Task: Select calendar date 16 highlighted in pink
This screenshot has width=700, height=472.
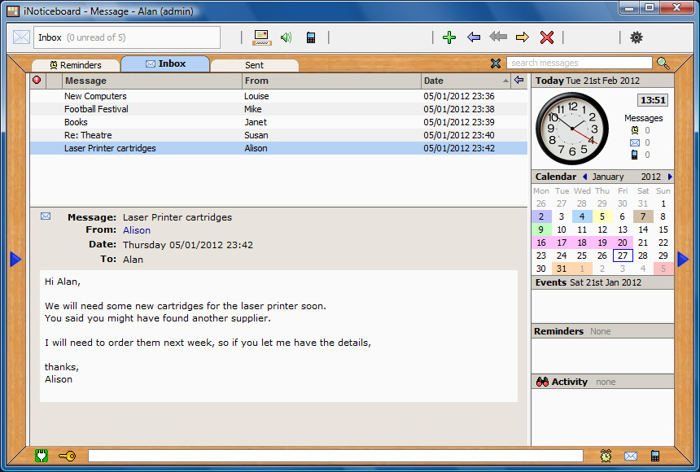Action: pos(541,243)
